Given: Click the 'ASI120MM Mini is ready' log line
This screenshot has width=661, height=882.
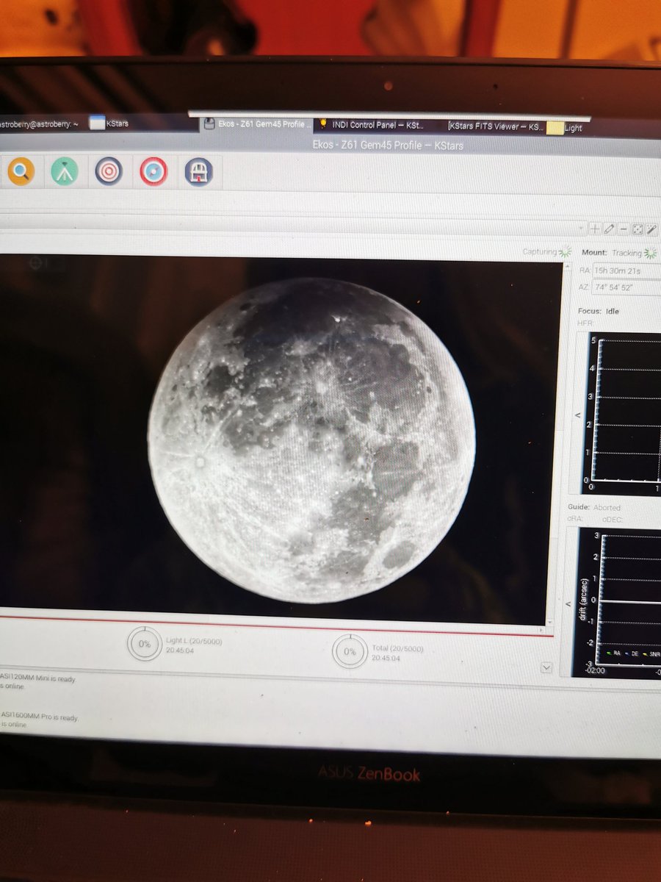Looking at the screenshot, I should 37,678.
